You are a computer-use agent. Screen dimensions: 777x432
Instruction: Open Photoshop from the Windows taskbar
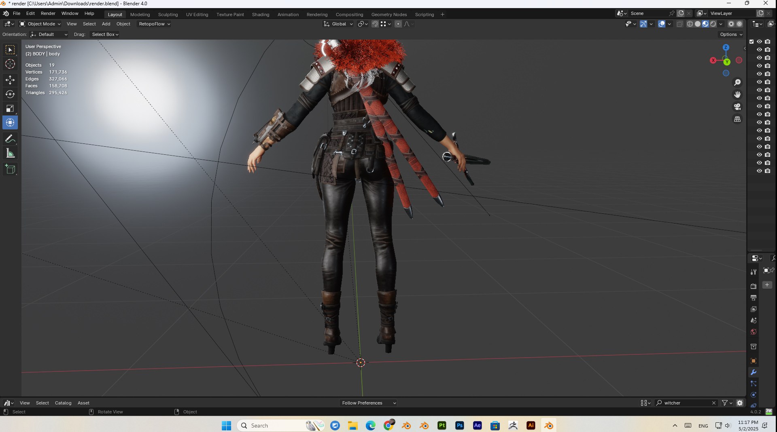(460, 426)
